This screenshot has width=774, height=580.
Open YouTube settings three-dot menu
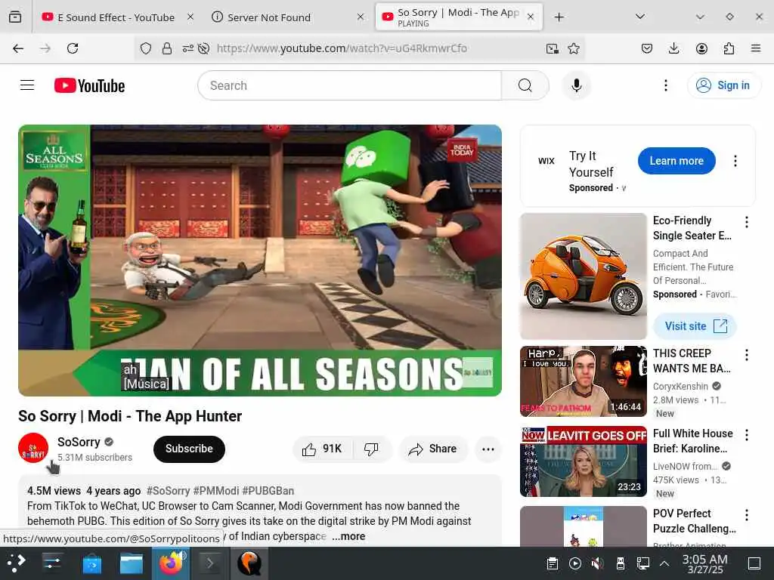tap(666, 85)
